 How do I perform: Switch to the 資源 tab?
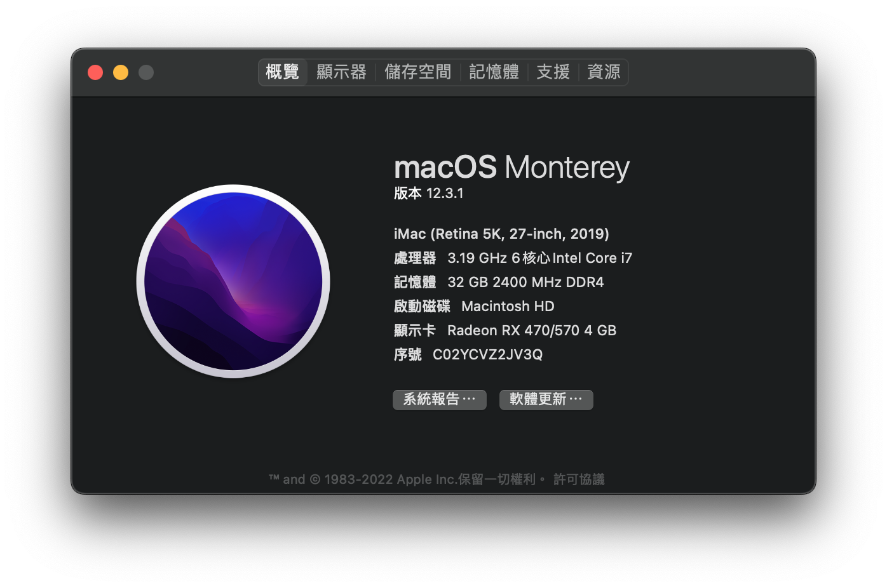(x=604, y=72)
